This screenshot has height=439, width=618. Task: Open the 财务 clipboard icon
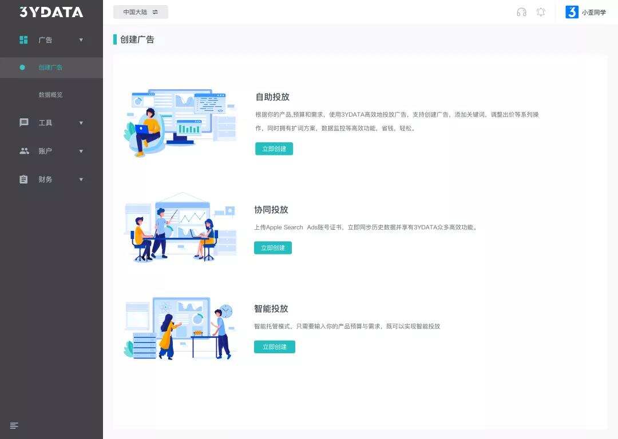tap(23, 179)
